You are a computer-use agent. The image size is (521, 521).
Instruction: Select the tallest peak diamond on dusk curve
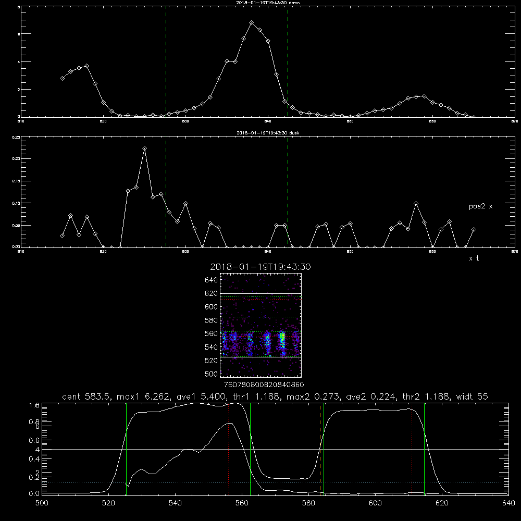(144, 148)
